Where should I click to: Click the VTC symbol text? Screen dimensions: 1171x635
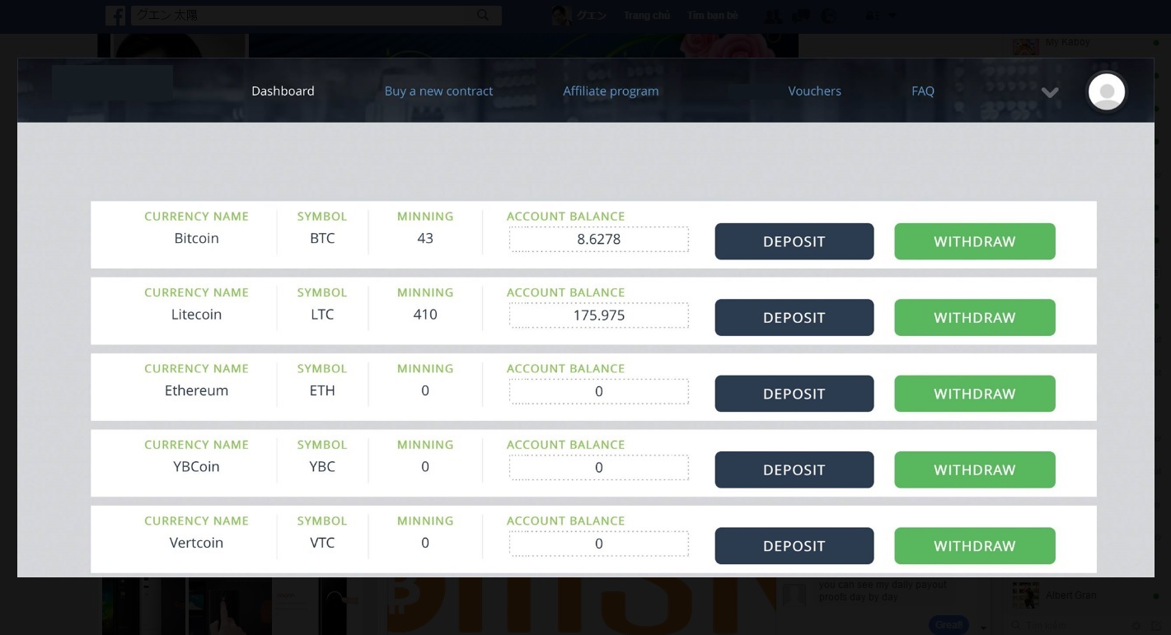[x=322, y=543]
